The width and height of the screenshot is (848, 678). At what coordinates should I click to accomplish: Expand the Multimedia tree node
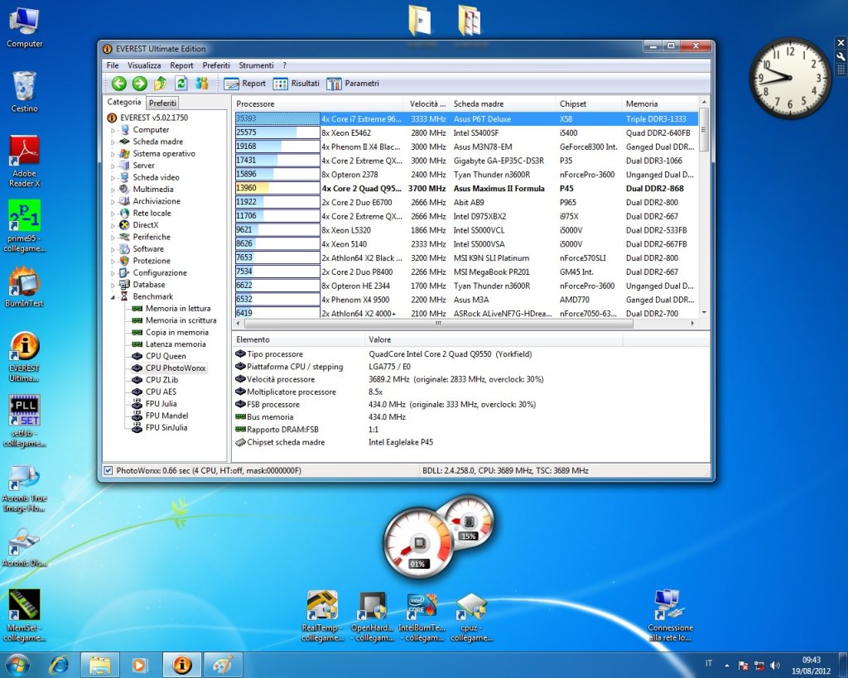pyautogui.click(x=113, y=190)
